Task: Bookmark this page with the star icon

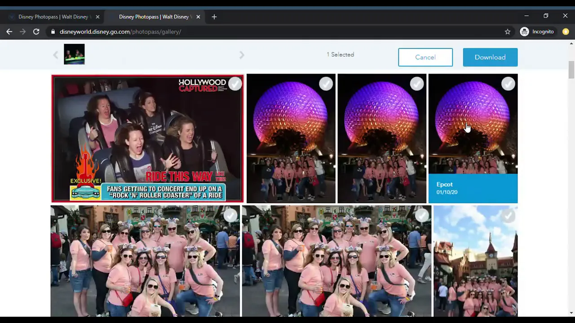Action: (x=508, y=31)
